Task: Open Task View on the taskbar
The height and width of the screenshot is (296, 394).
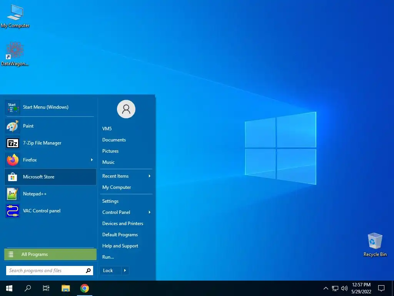Action: click(x=46, y=288)
